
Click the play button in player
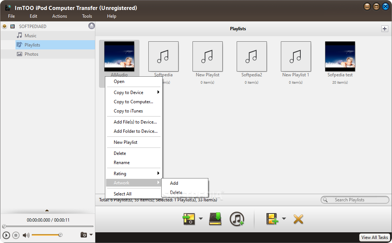[x=6, y=235]
